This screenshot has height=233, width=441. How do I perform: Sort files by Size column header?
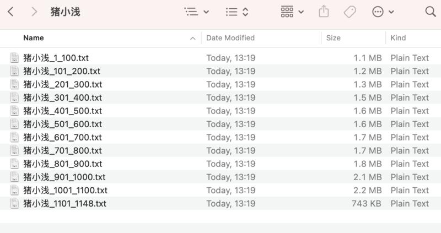coord(333,38)
